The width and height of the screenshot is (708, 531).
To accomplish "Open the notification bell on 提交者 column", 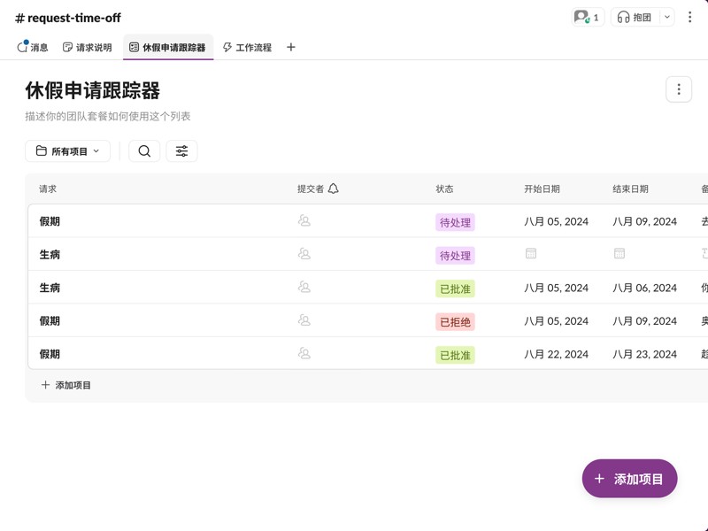I will [x=333, y=189].
